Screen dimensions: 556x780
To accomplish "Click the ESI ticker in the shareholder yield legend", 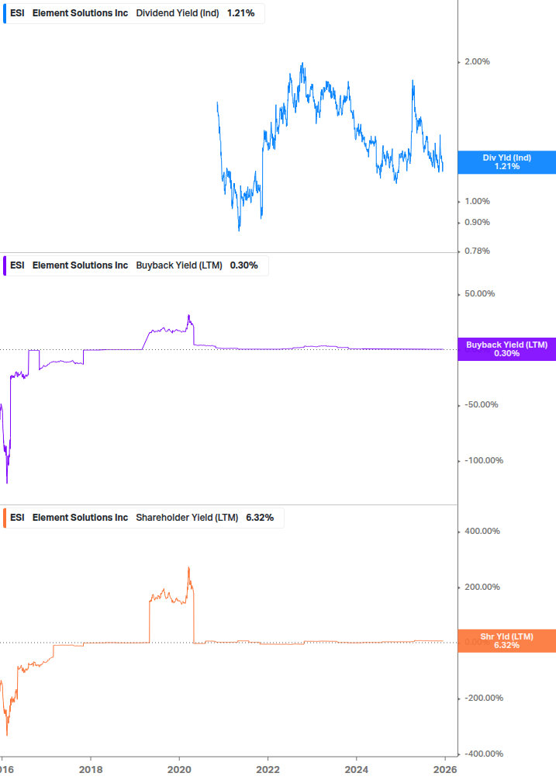I will click(17, 518).
